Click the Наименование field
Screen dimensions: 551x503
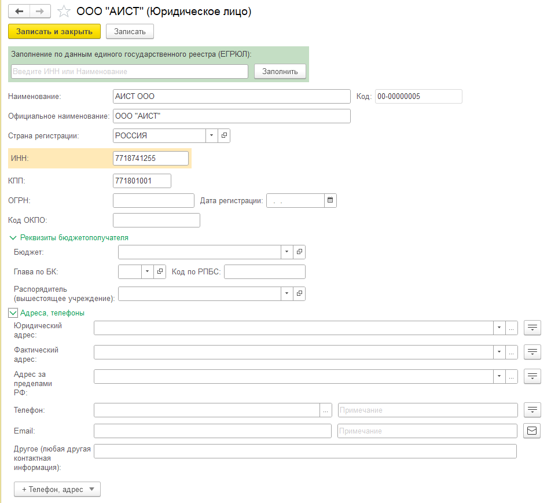coord(232,96)
